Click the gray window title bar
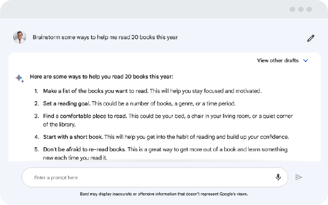328x205 pixels. (146, 9)
